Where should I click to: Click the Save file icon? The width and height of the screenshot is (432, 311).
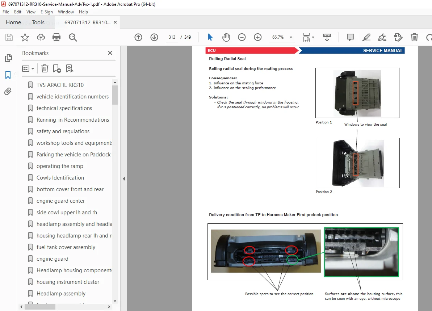tap(9, 37)
